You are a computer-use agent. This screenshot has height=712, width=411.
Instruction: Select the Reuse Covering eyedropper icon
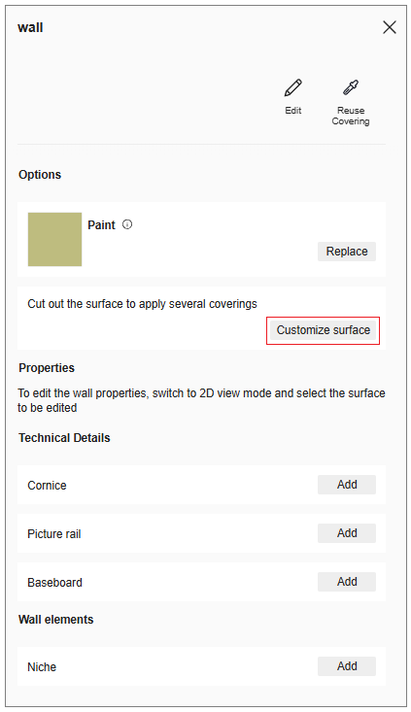(350, 87)
